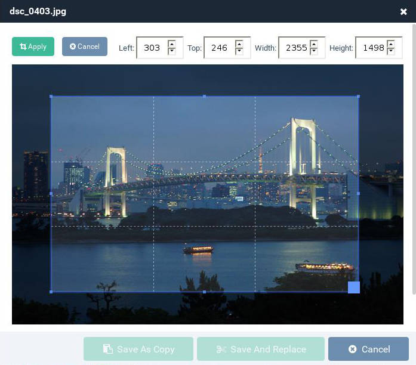Click the copy icon on Save As Copy
The height and width of the screenshot is (365, 416).
(107, 349)
